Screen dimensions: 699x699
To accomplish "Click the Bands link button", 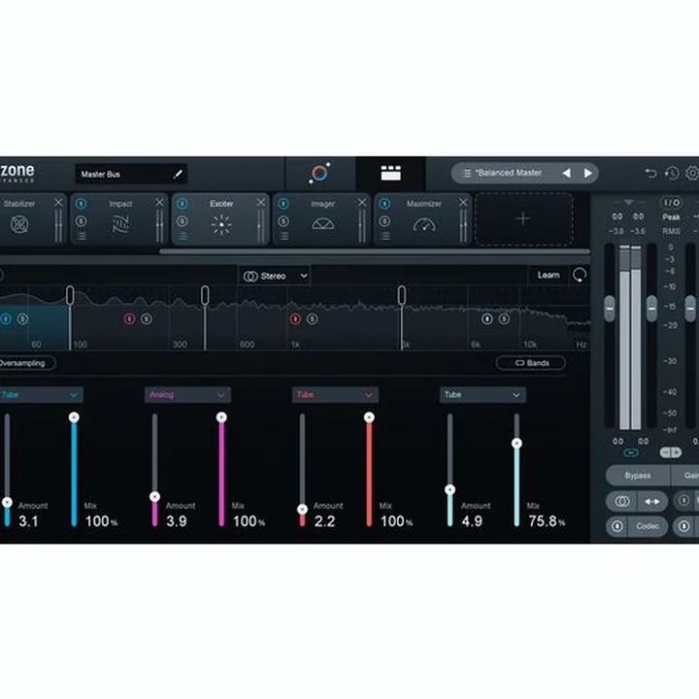I will [x=531, y=363].
